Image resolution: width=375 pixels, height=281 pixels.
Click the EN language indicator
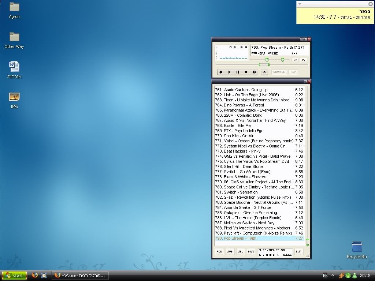point(325,276)
